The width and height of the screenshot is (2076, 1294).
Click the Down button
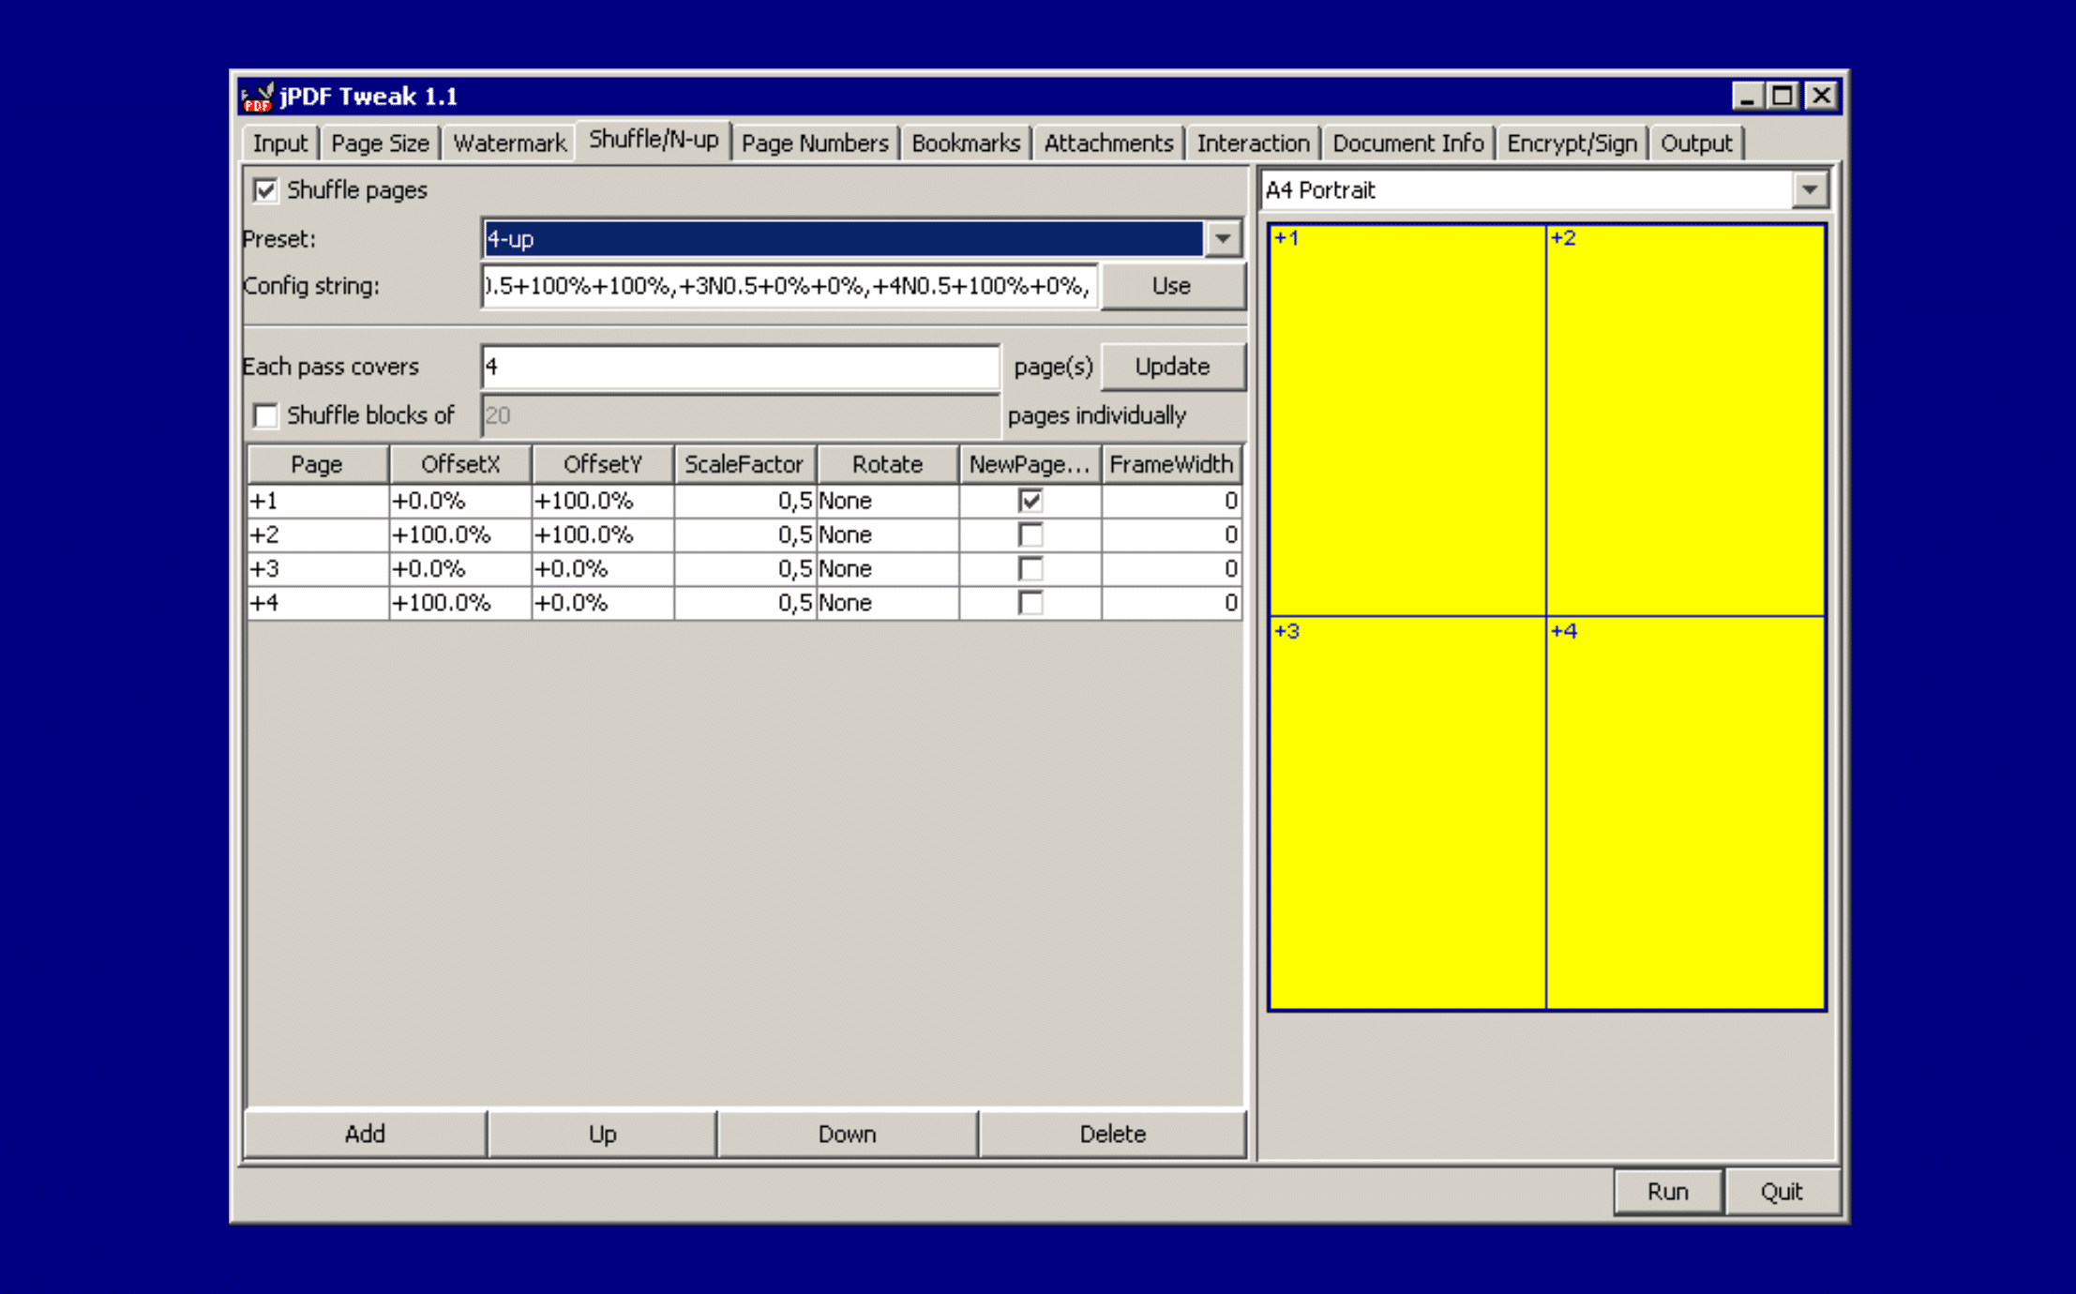(x=847, y=1134)
